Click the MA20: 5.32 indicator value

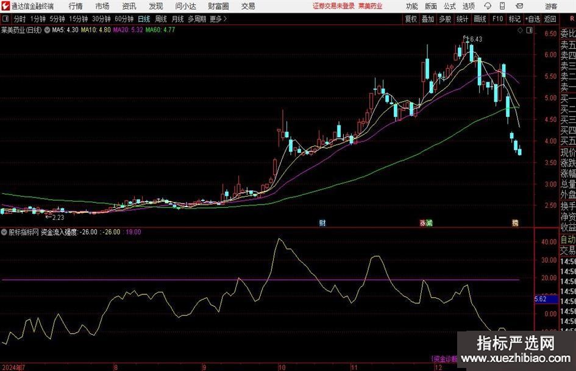click(x=128, y=30)
